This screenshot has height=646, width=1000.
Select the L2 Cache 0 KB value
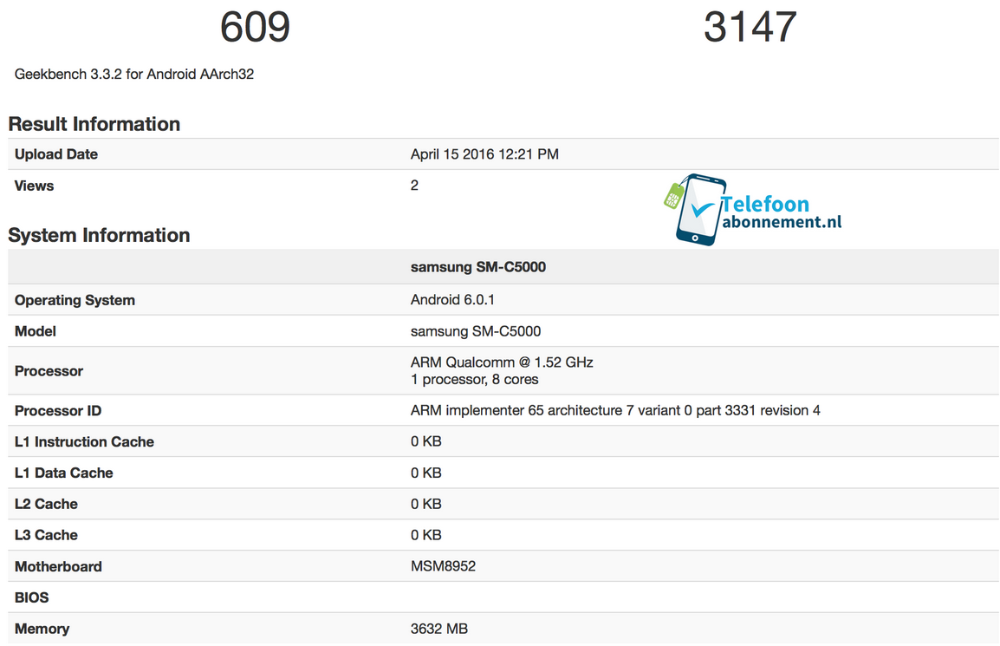pos(426,504)
